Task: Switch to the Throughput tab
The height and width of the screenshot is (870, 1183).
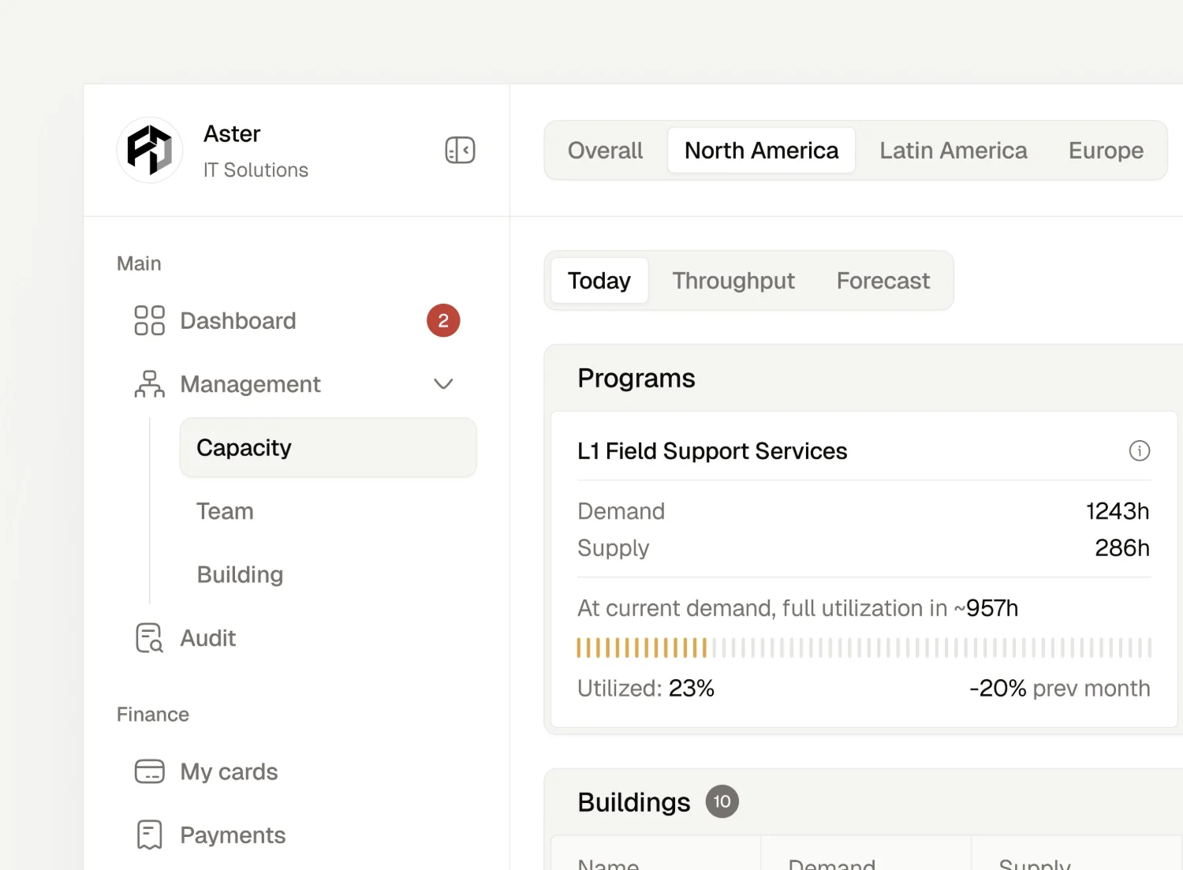Action: 733,281
